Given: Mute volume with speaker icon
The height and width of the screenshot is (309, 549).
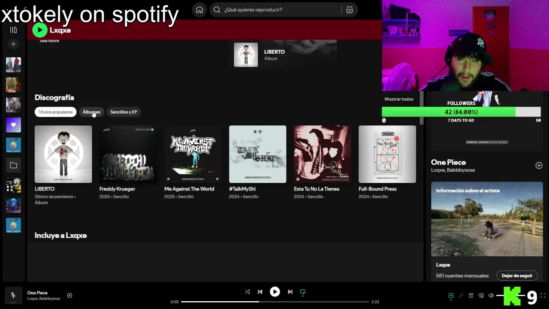Looking at the screenshot, I should pyautogui.click(x=491, y=296).
